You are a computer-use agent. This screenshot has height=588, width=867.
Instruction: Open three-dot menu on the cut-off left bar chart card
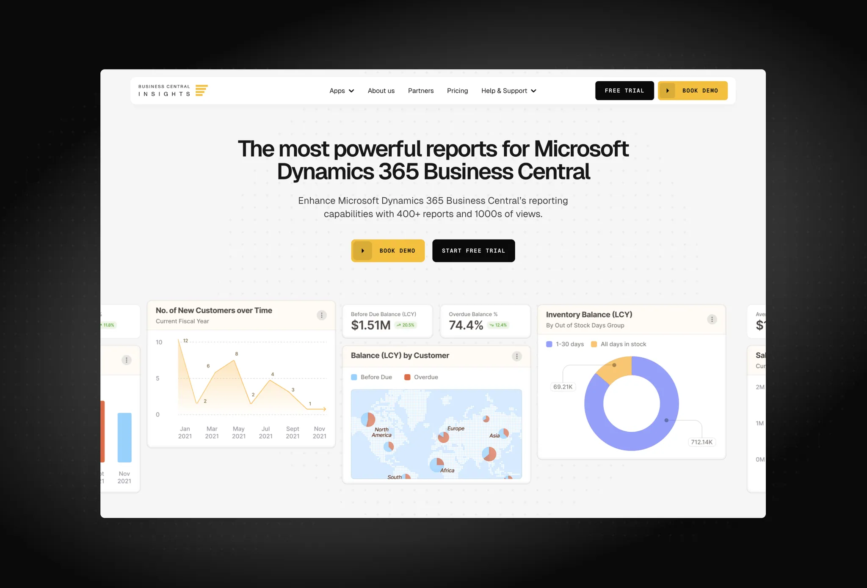[127, 360]
